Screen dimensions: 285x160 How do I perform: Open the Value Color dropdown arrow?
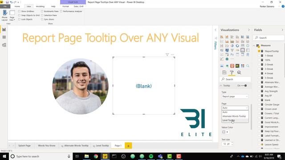click(x=227, y=132)
